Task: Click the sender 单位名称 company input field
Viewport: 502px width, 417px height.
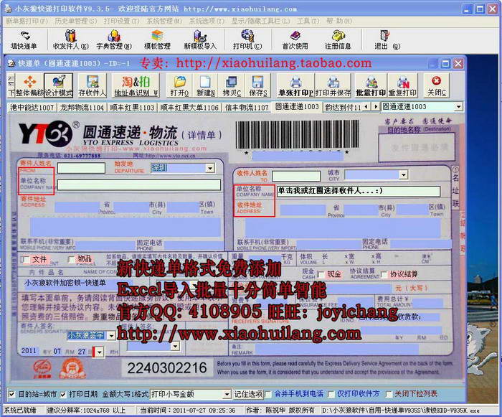Action: [x=139, y=185]
